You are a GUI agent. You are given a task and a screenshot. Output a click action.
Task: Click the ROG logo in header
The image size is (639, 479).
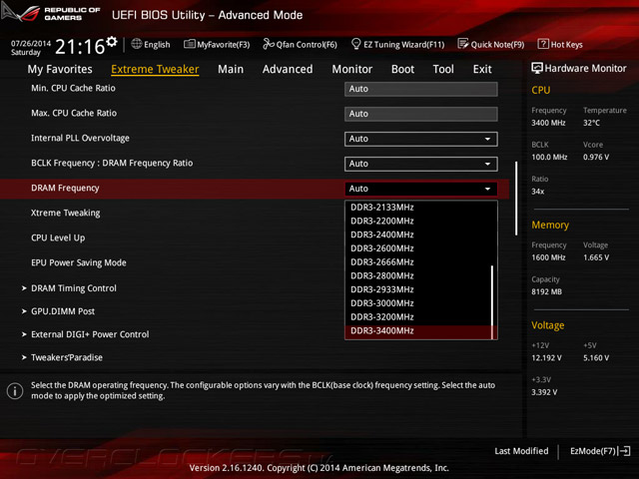point(20,12)
